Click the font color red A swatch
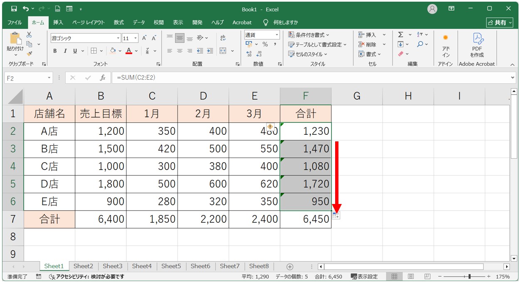The image size is (521, 284). click(129, 51)
